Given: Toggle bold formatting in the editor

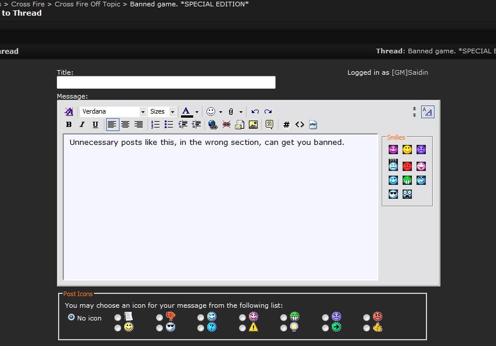Looking at the screenshot, I should 69,125.
